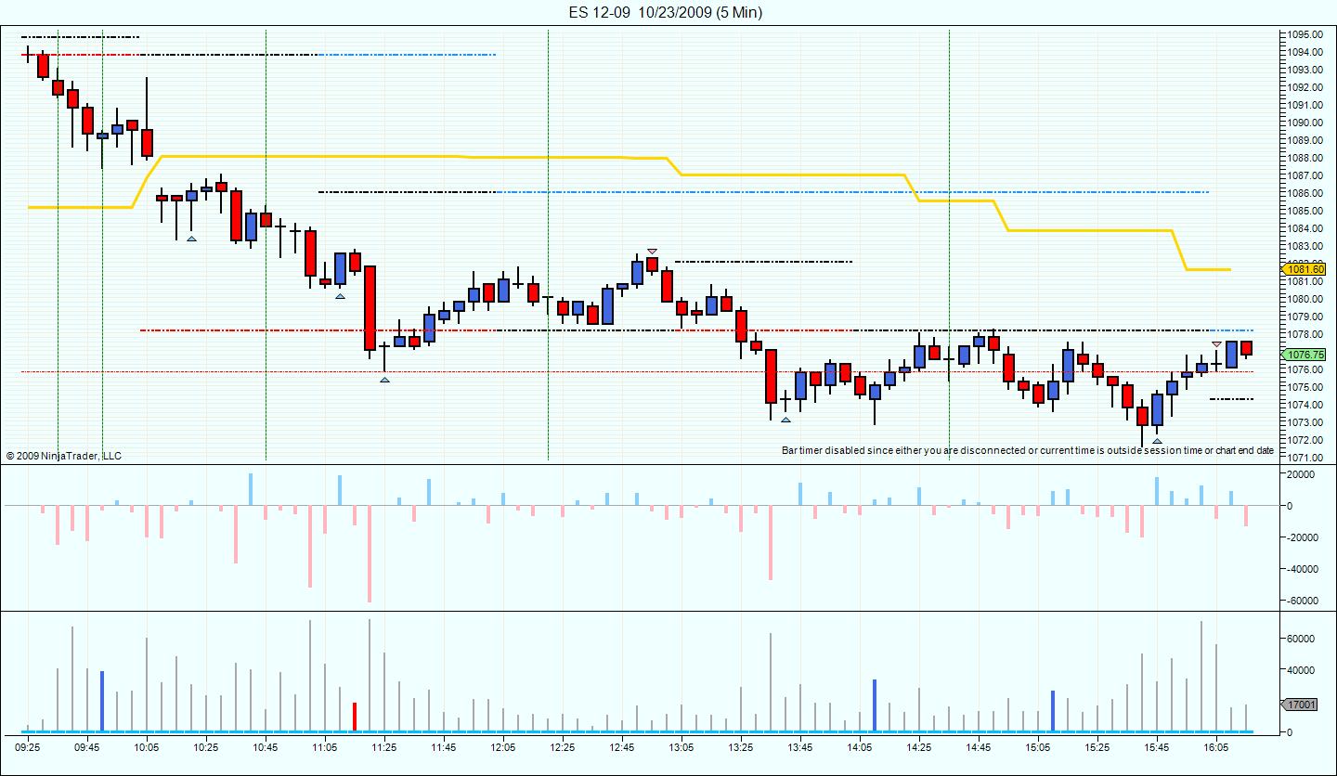Click the -60000 delta axis label

tap(1303, 601)
